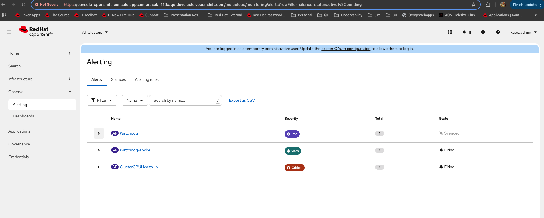Bookmark this page with the star icon

[x=474, y=5]
